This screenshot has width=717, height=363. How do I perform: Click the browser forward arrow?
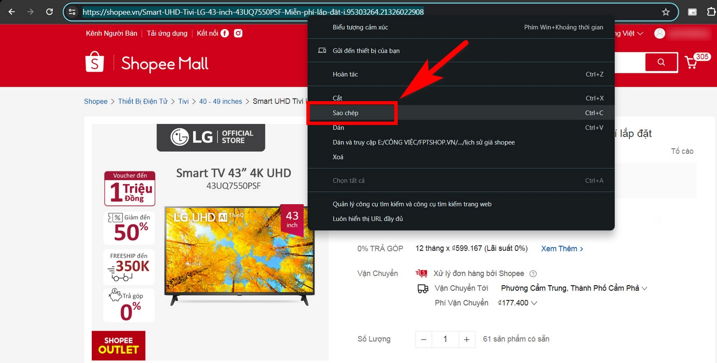[31, 12]
